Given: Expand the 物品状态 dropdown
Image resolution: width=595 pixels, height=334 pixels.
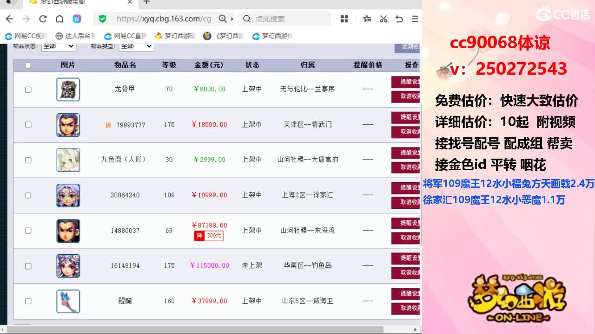Looking at the screenshot, I should point(58,46).
